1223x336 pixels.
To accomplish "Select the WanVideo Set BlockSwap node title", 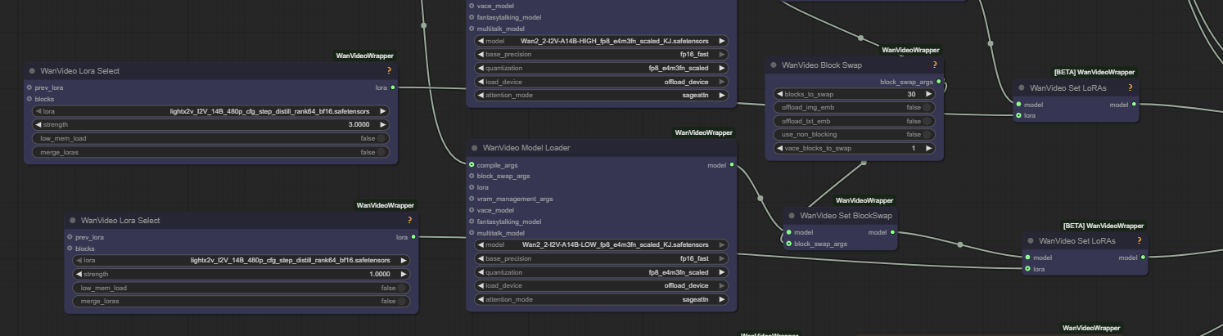I will point(846,216).
